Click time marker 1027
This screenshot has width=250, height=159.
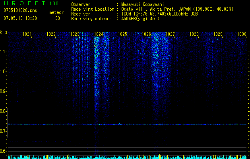tap(170, 34)
